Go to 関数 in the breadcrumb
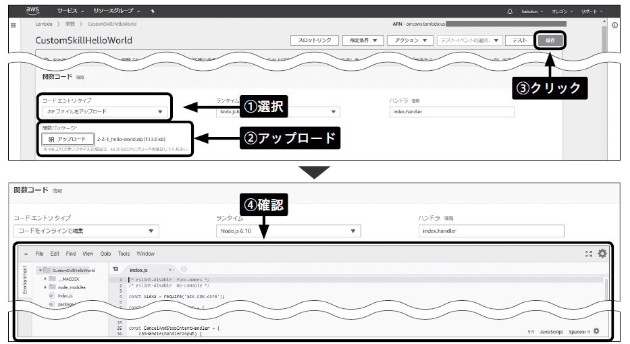The height and width of the screenshot is (344, 630). (70, 24)
